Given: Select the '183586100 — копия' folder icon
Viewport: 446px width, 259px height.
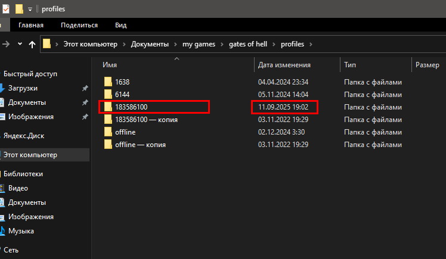Looking at the screenshot, I should (x=108, y=119).
